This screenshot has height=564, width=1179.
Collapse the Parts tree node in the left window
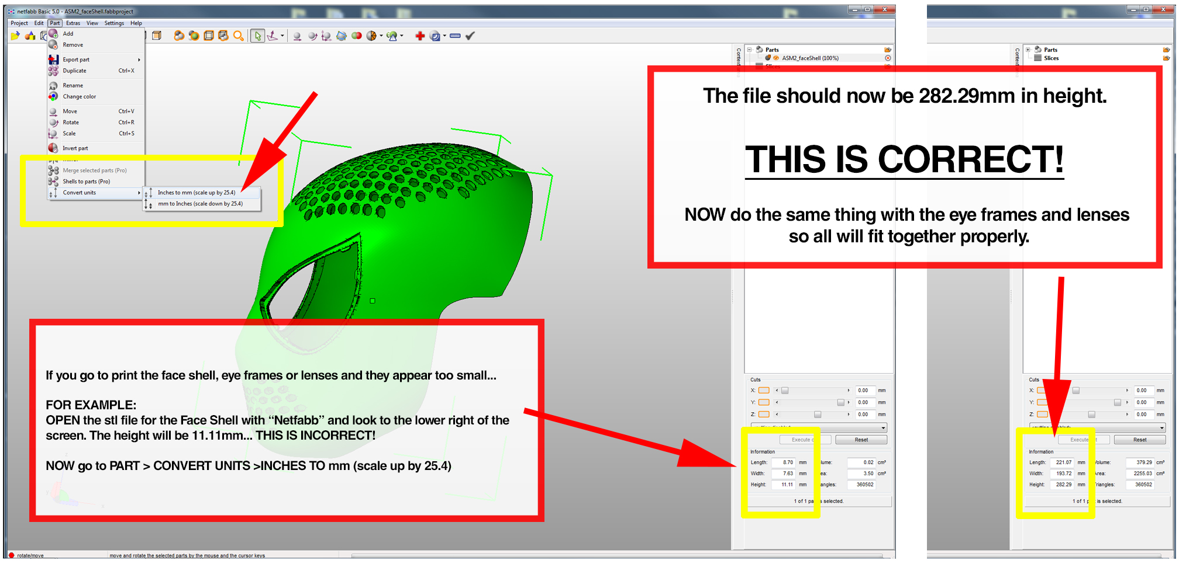pyautogui.click(x=749, y=50)
